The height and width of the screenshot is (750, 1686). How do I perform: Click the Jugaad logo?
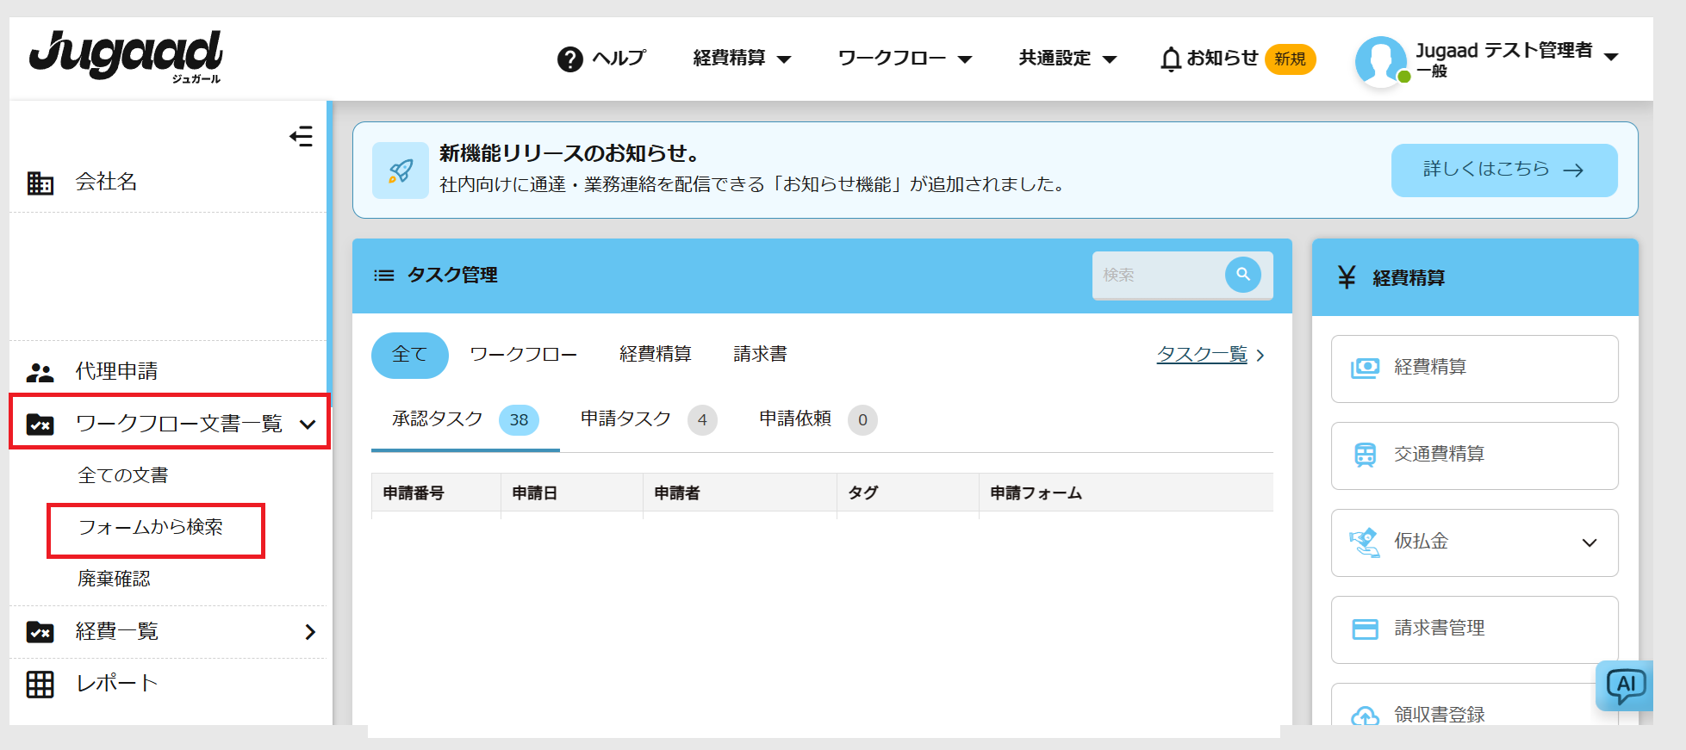126,56
